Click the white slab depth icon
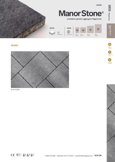 pos(52,33)
